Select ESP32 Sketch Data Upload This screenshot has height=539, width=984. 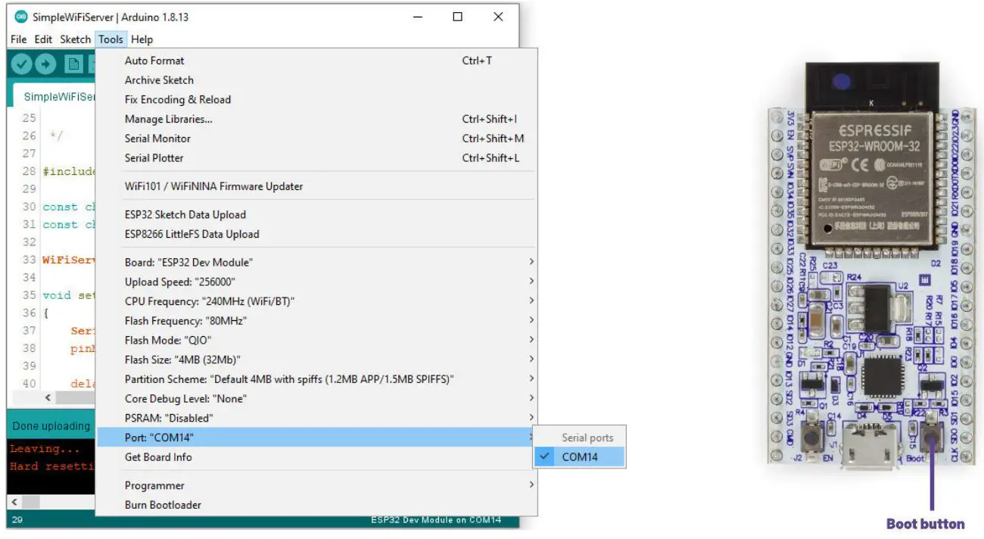pyautogui.click(x=185, y=215)
